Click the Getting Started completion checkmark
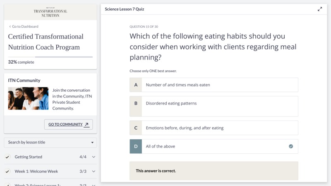Viewport: 331px width, 186px height. click(x=7, y=157)
